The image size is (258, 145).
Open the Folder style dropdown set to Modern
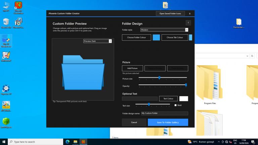[164, 30]
